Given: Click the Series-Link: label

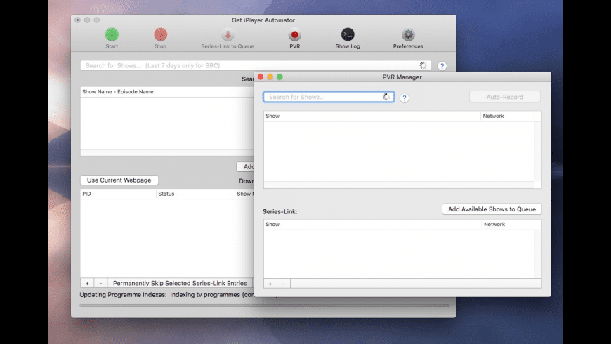Looking at the screenshot, I should [x=280, y=211].
